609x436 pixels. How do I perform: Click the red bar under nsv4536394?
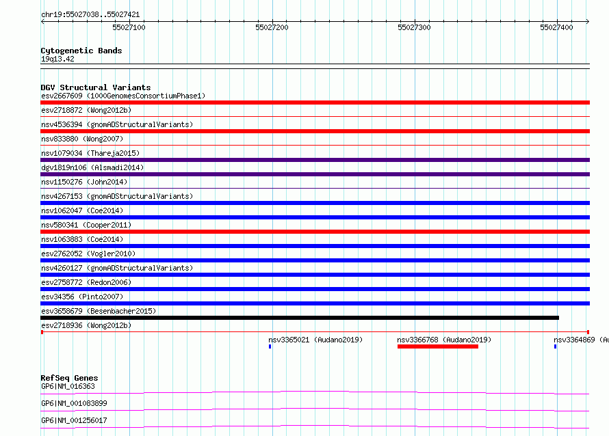pyautogui.click(x=315, y=131)
